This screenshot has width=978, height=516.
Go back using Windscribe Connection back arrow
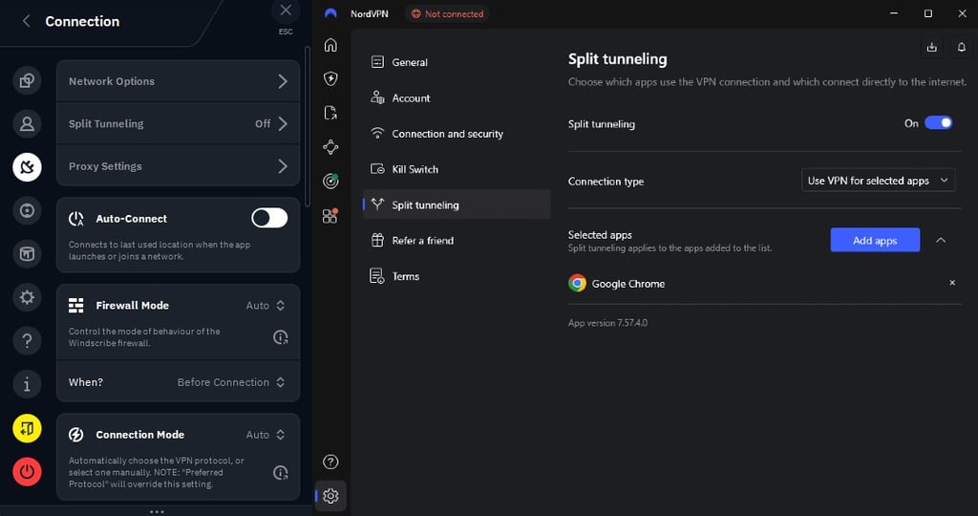click(26, 21)
